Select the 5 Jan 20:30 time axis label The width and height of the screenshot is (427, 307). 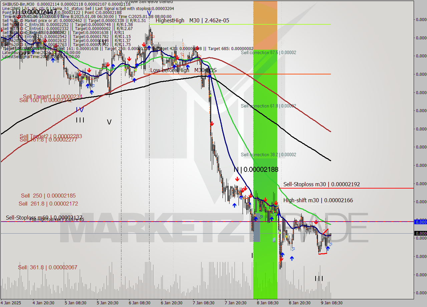108,303
